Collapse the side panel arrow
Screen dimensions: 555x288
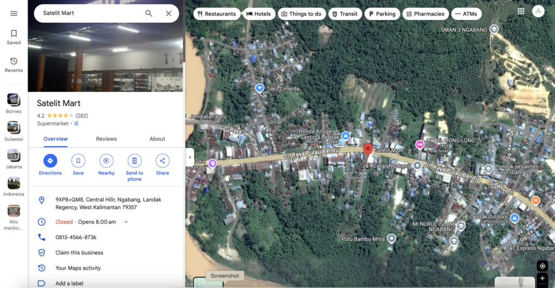(x=190, y=158)
